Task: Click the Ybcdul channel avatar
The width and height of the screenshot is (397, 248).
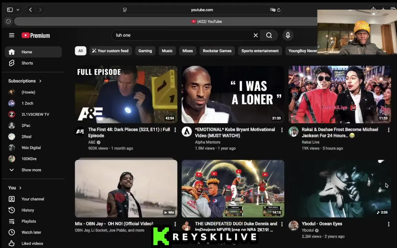Action: point(294,226)
